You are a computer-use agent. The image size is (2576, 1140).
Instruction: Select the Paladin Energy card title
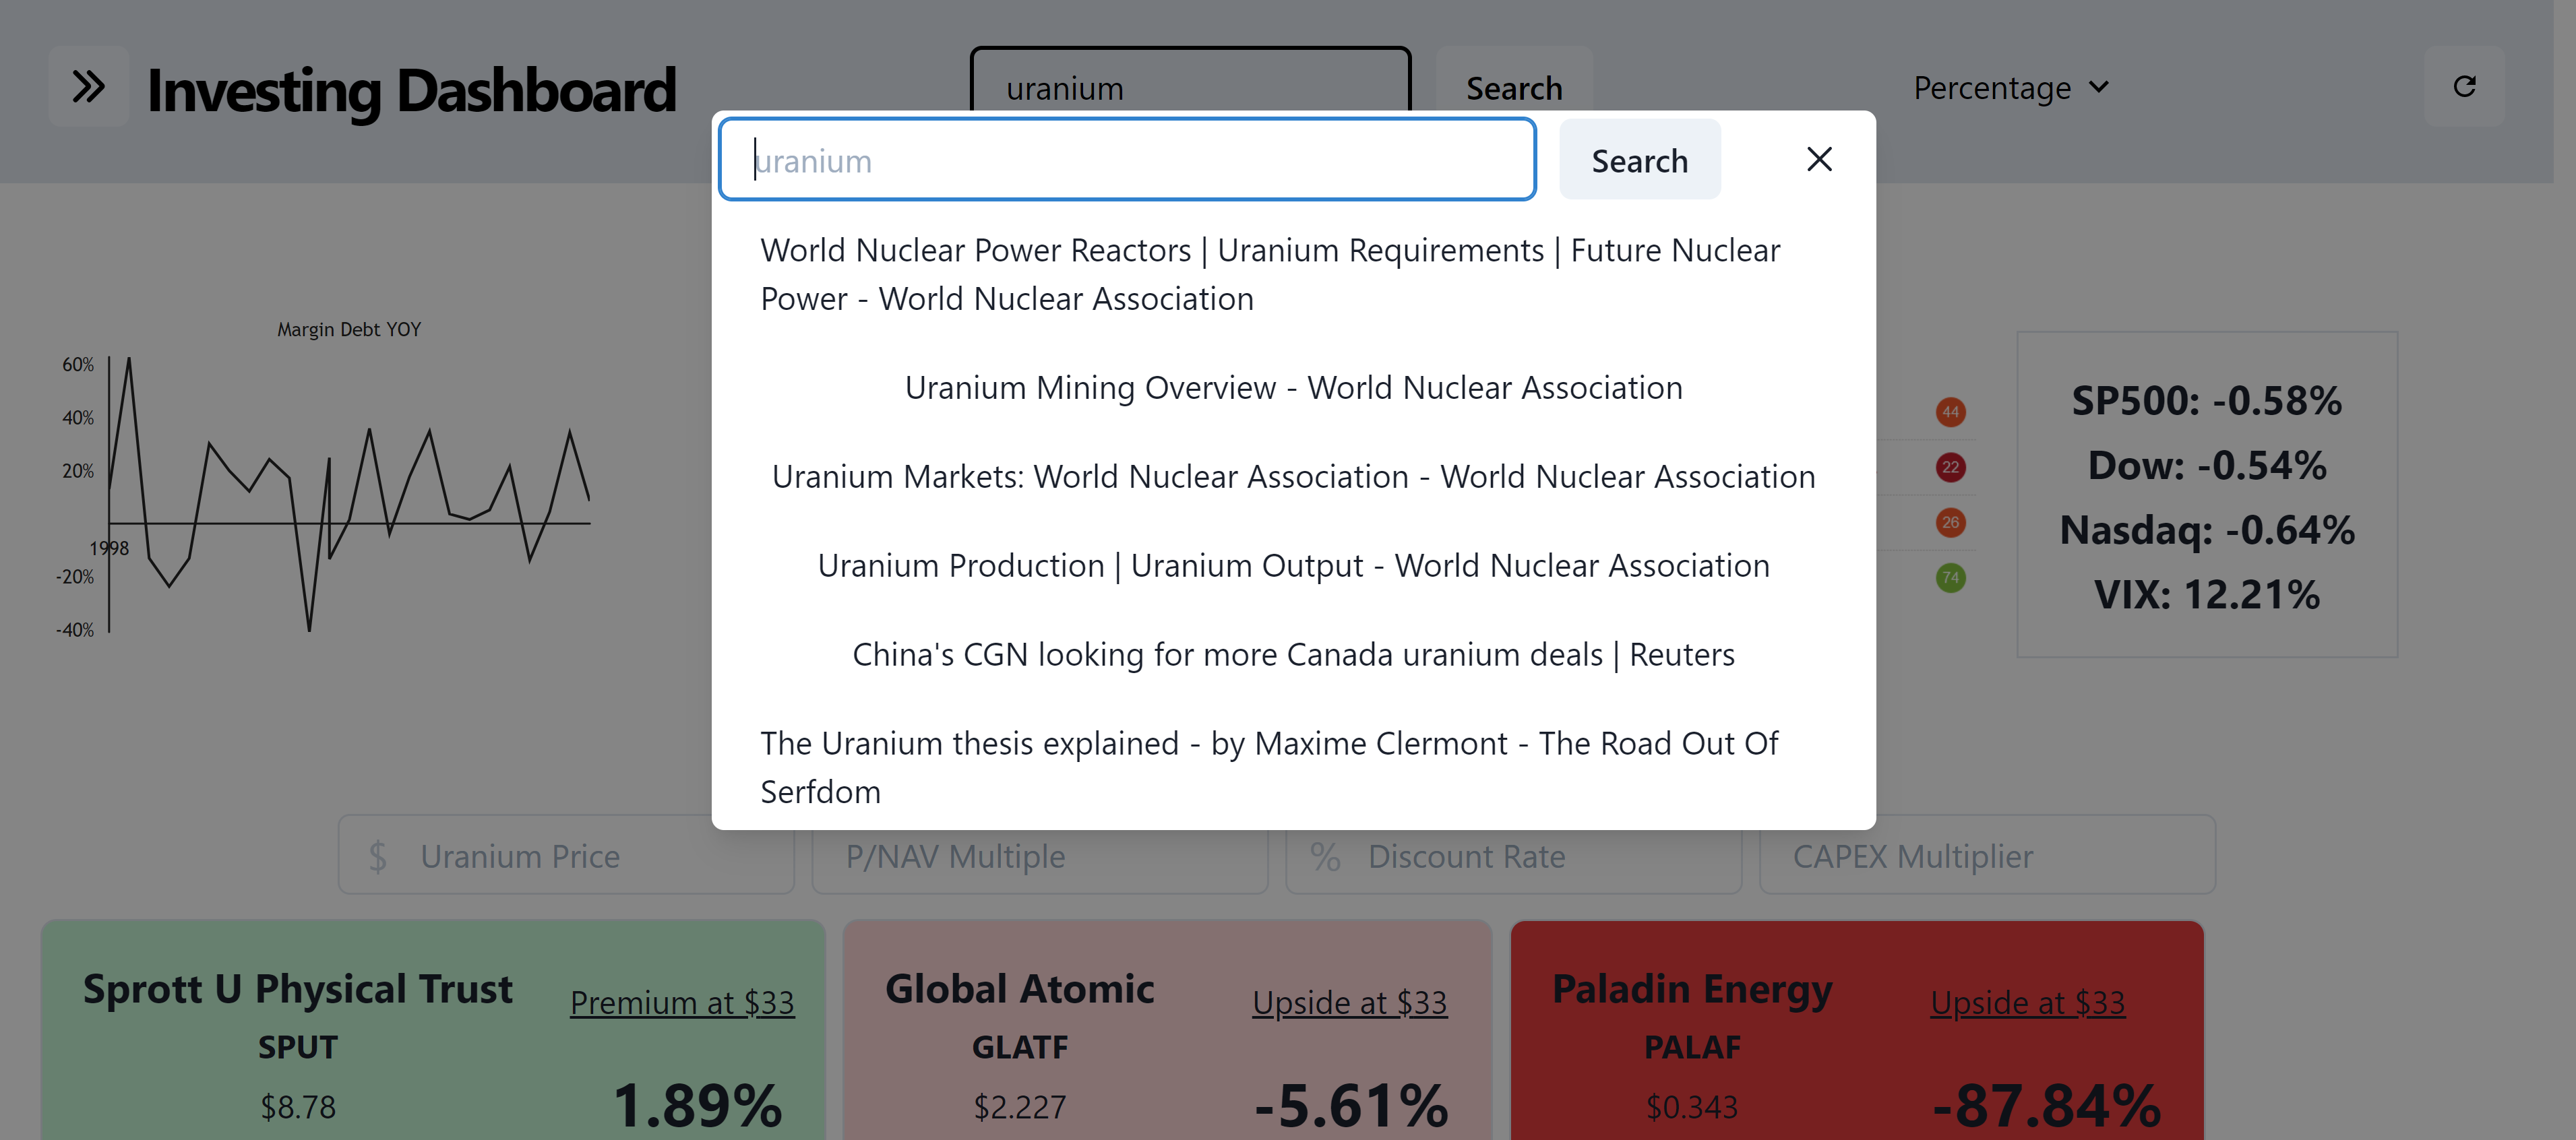click(x=1692, y=989)
